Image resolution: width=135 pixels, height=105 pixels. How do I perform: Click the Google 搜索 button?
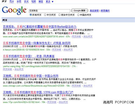point(80,11)
